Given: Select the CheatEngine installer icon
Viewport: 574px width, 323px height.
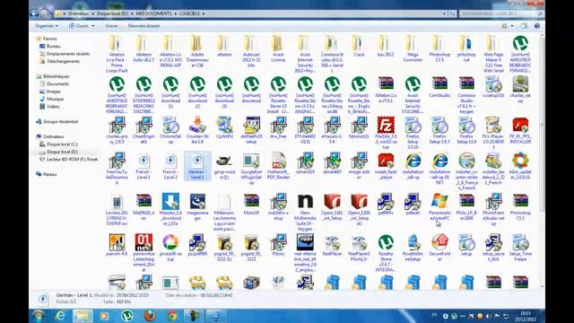Looking at the screenshot, I should (x=143, y=126).
